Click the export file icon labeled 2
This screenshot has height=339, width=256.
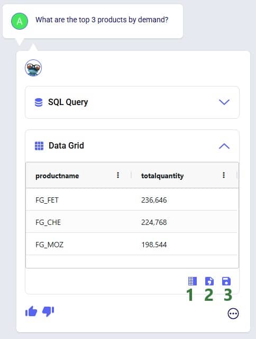pyautogui.click(x=209, y=281)
